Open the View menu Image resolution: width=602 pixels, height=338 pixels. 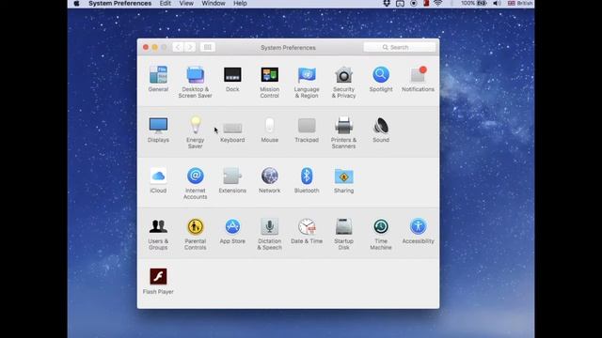[186, 4]
